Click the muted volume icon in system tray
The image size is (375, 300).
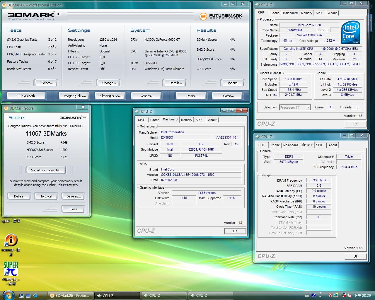(x=350, y=295)
